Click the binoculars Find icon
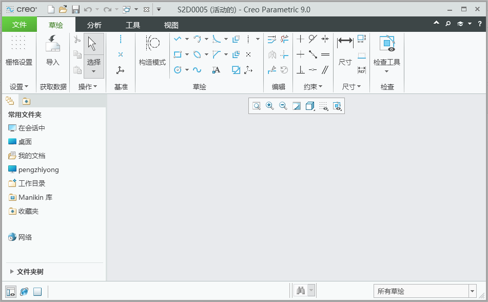488x302 pixels. [x=301, y=291]
